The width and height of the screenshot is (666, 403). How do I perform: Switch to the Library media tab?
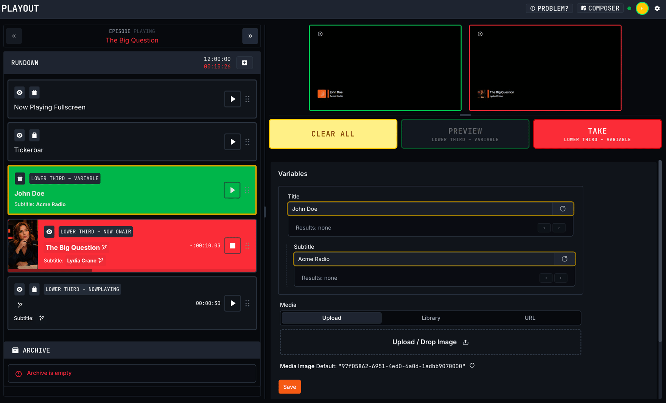pyautogui.click(x=431, y=318)
